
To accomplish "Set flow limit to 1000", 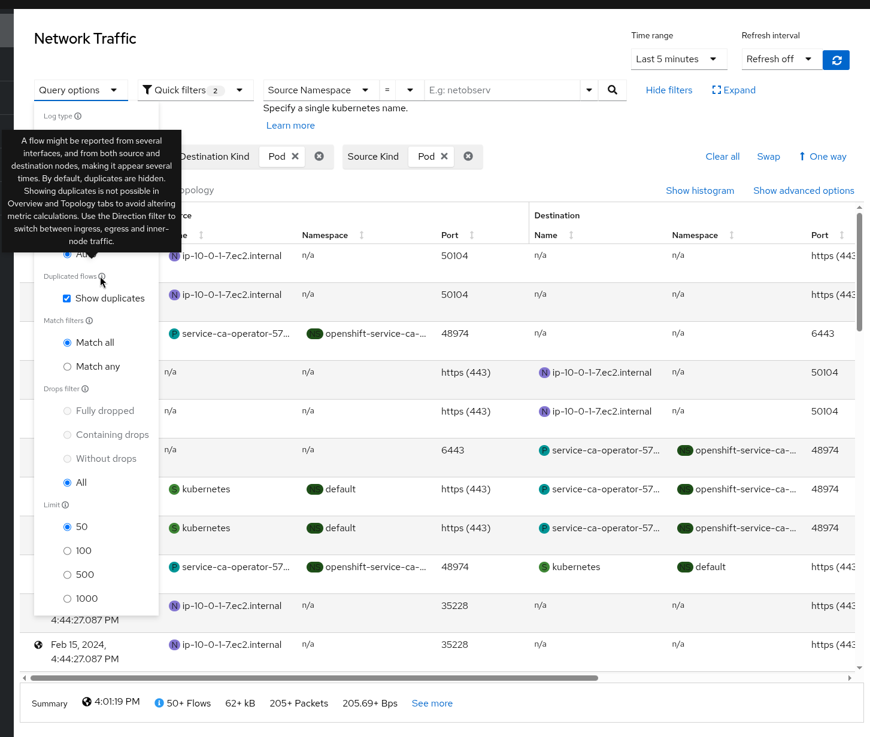I will click(68, 599).
